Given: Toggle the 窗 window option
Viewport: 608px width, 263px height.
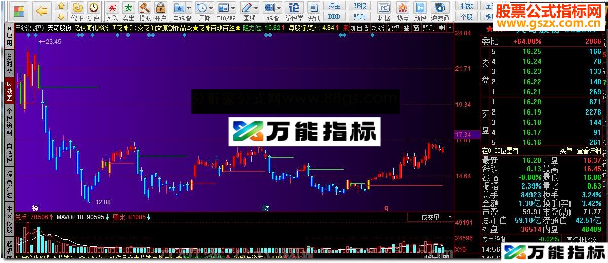Looking at the screenshot, I should pyautogui.click(x=415, y=28).
